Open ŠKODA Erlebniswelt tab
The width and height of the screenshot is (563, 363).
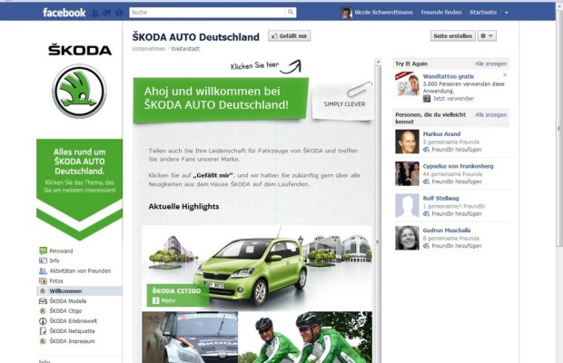[x=74, y=320]
